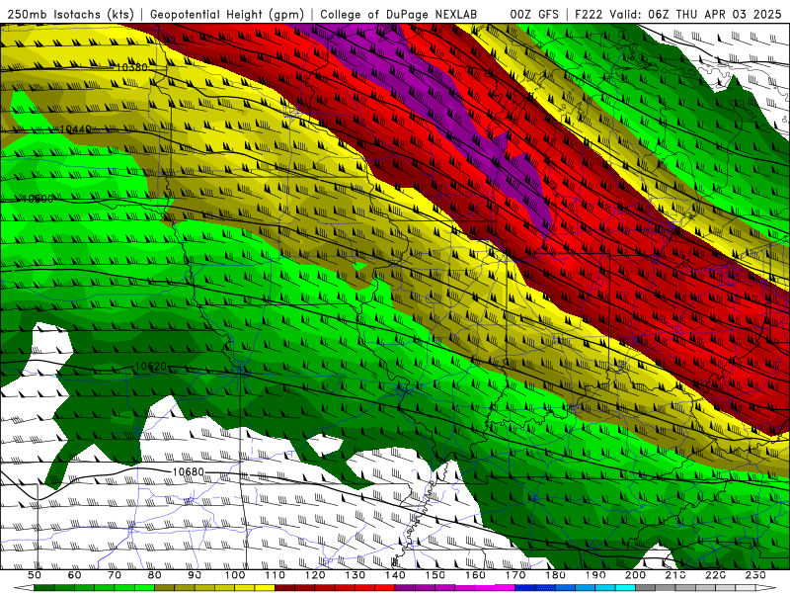Click the legend value 170
This screenshot has height=593, width=790.
(x=514, y=575)
